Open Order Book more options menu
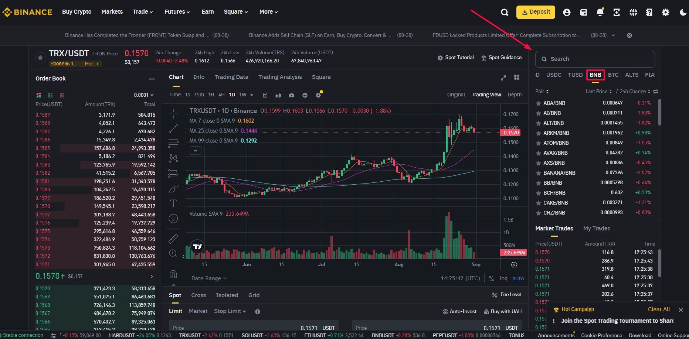689x339 pixels. point(152,79)
